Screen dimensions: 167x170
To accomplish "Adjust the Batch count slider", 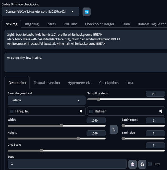I will coord(143,125).
